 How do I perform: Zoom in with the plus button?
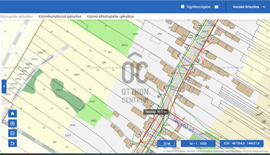[x=12, y=123]
